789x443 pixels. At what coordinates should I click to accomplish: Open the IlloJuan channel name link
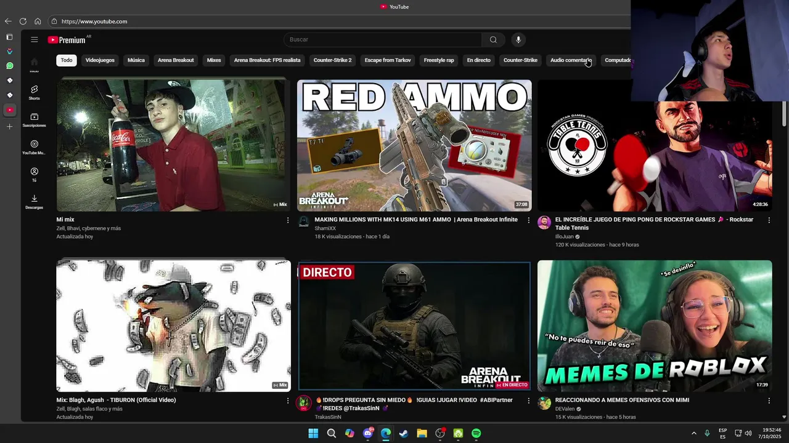[565, 236]
